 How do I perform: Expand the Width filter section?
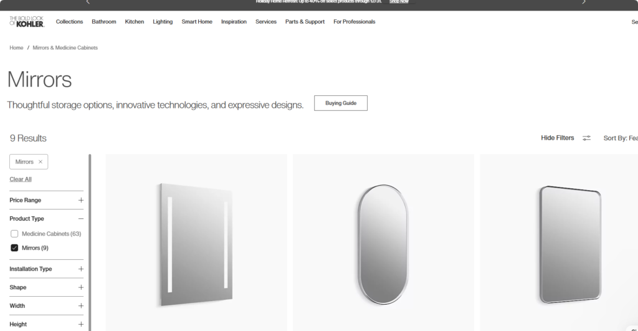(x=46, y=306)
